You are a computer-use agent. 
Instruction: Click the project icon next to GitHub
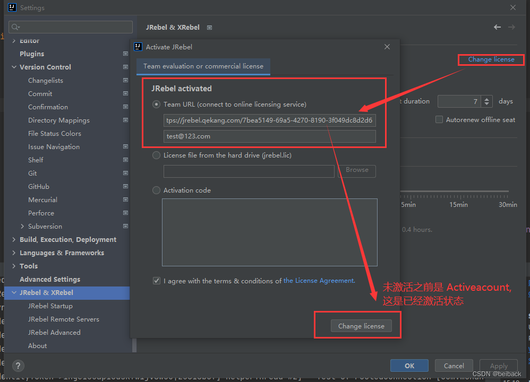click(125, 186)
